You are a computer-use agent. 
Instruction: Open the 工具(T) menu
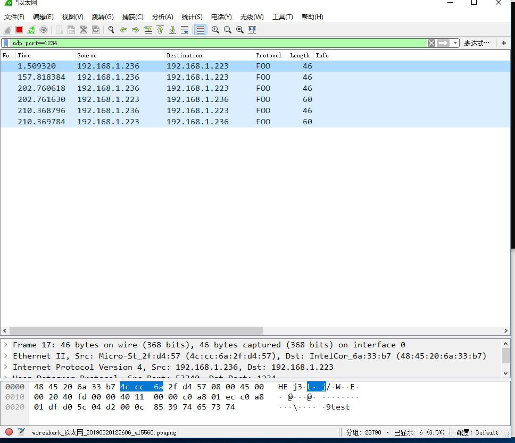(283, 16)
